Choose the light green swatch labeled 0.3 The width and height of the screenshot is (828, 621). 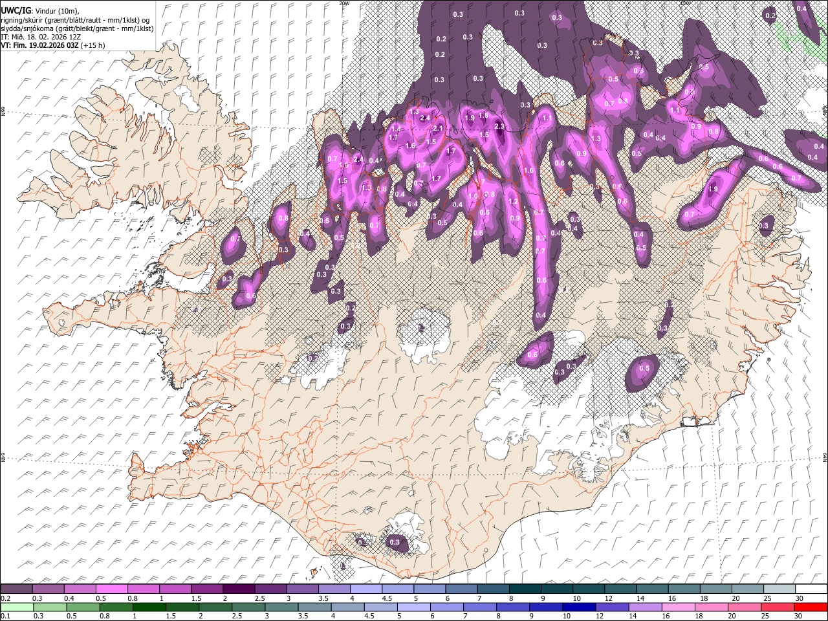50,607
